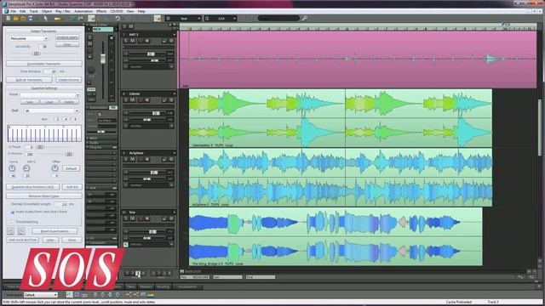
Task: Solo the HAT 1 track
Action: [x=126, y=41]
